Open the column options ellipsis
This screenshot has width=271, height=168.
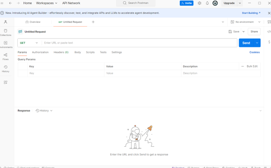pyautogui.click(x=243, y=66)
